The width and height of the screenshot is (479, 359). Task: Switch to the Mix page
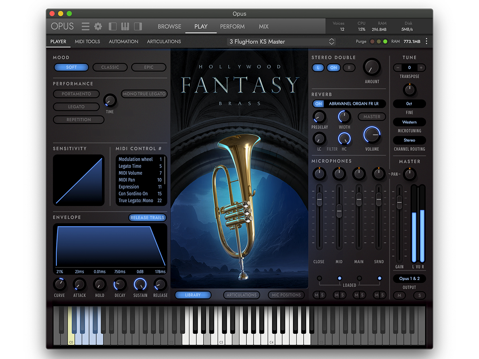264,26
